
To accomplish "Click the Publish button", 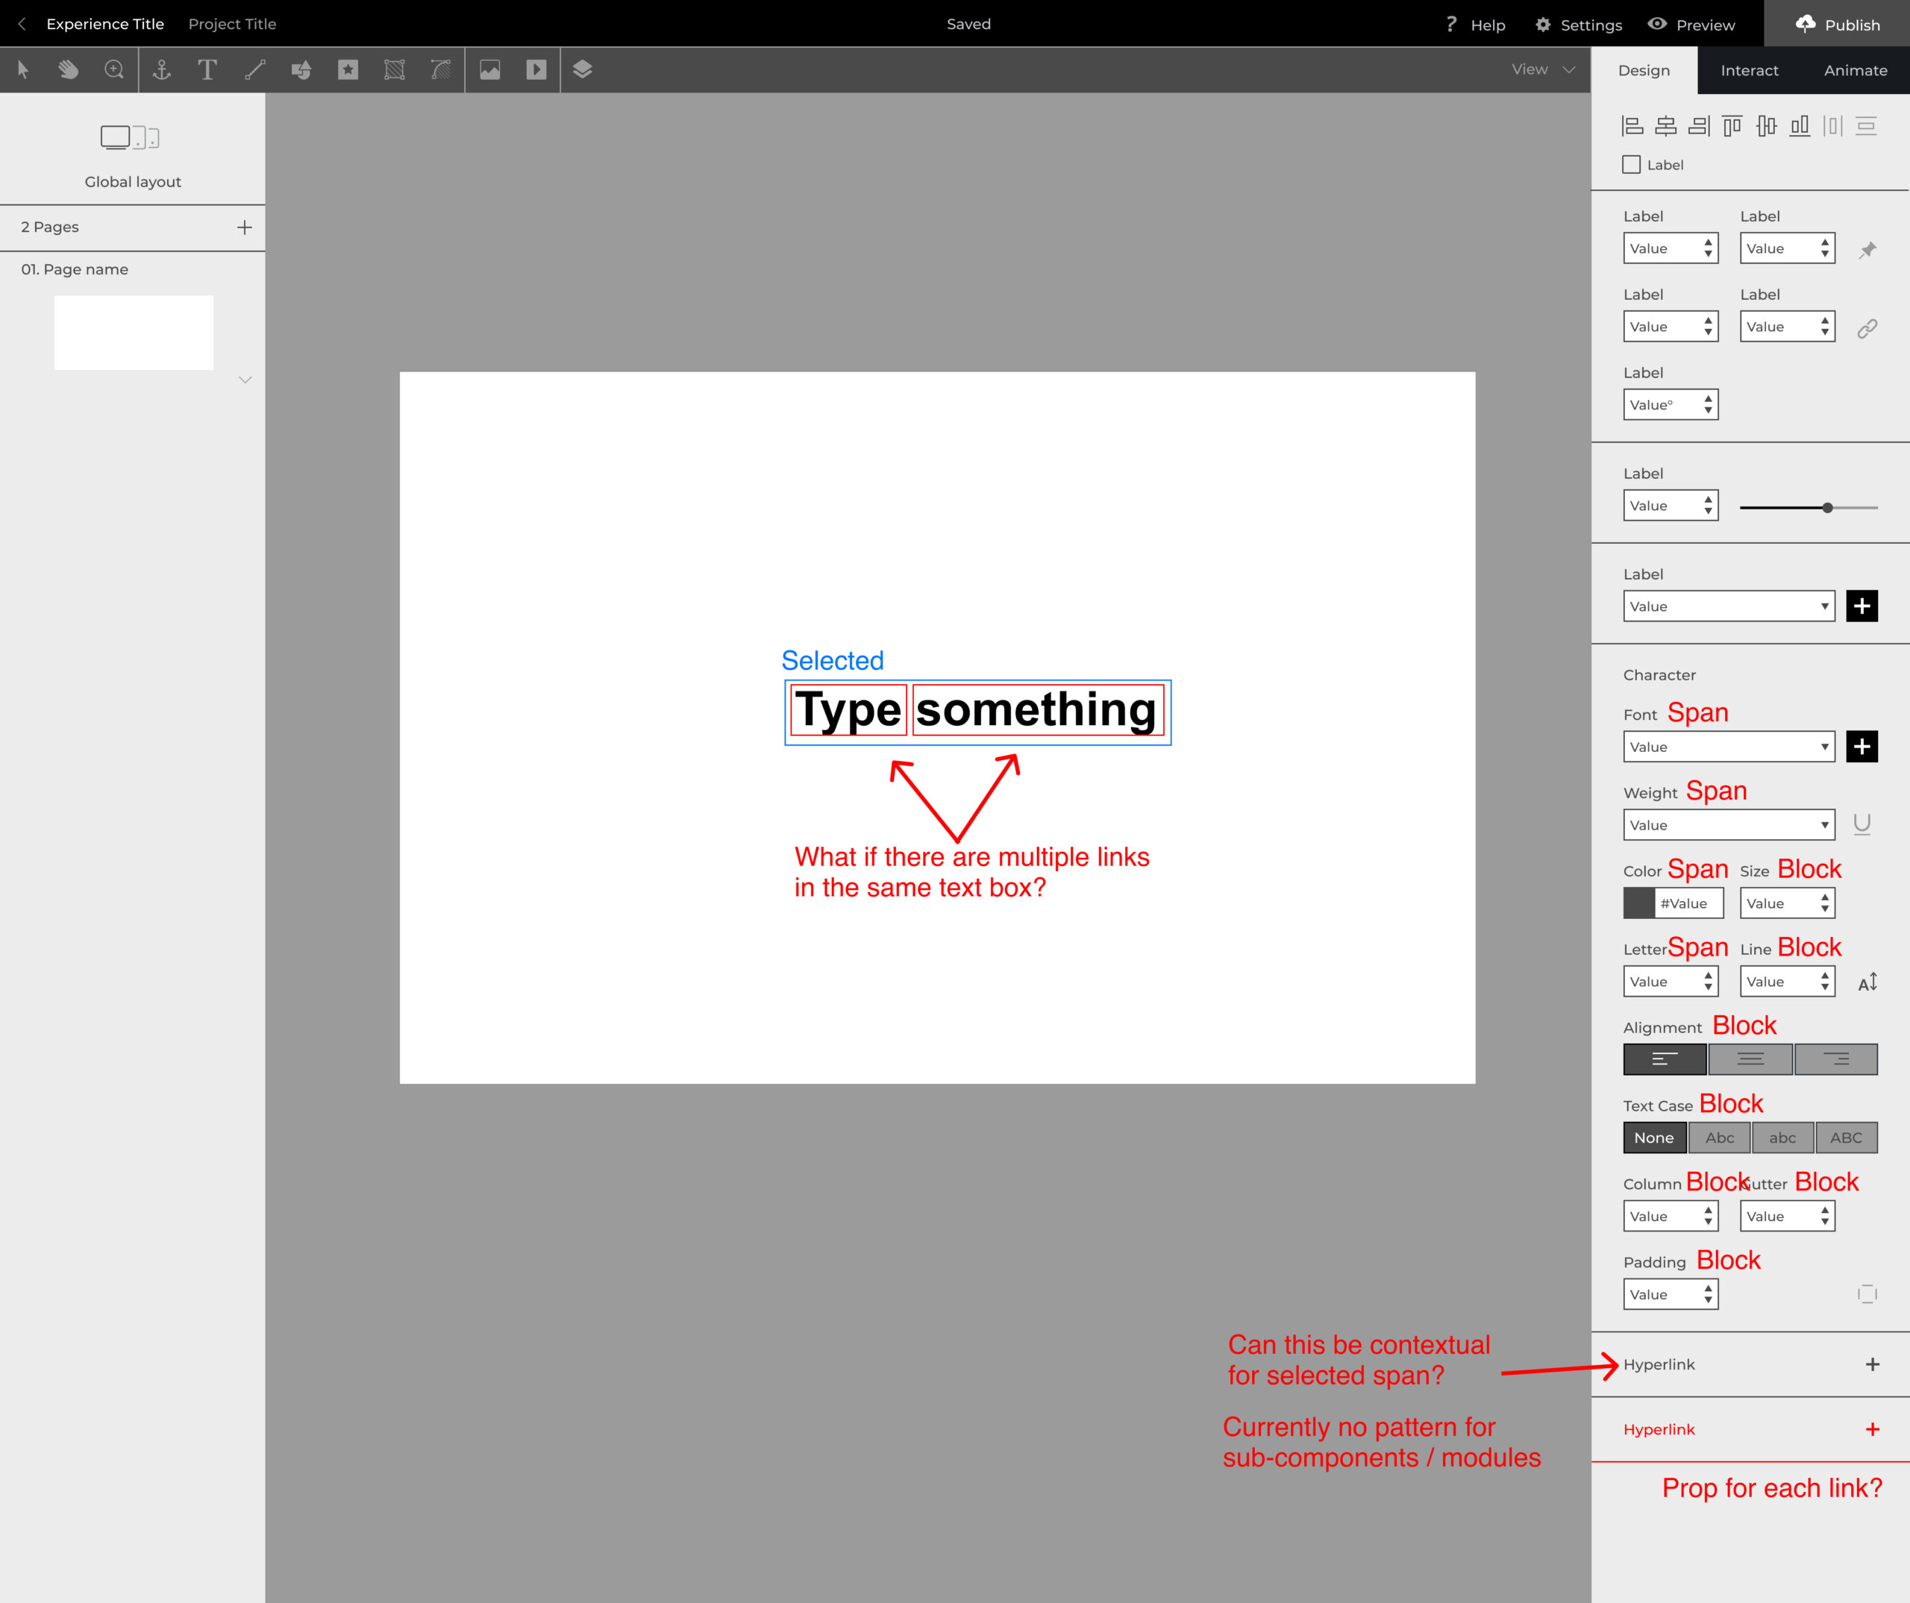I will pyautogui.click(x=1837, y=24).
